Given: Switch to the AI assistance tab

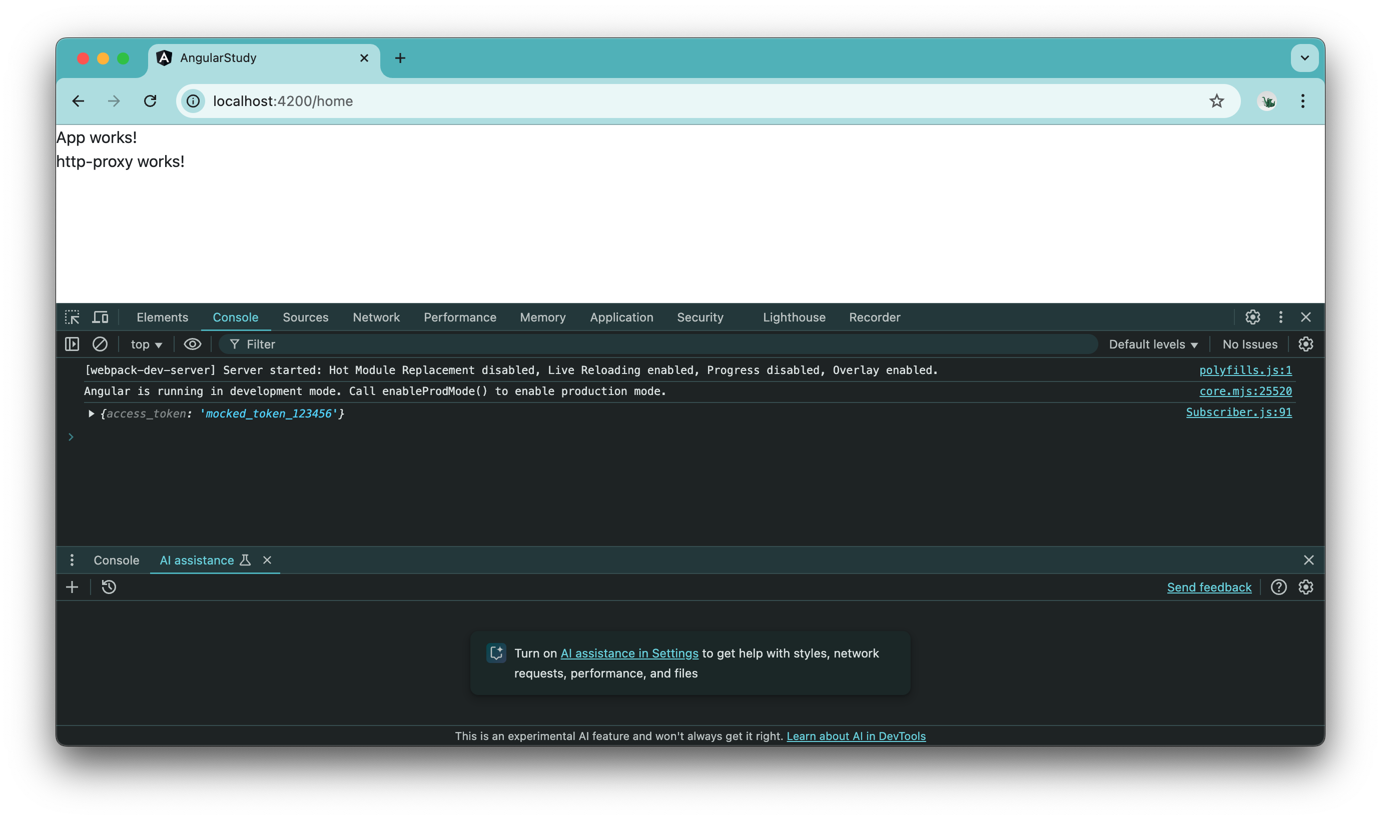Looking at the screenshot, I should point(195,559).
